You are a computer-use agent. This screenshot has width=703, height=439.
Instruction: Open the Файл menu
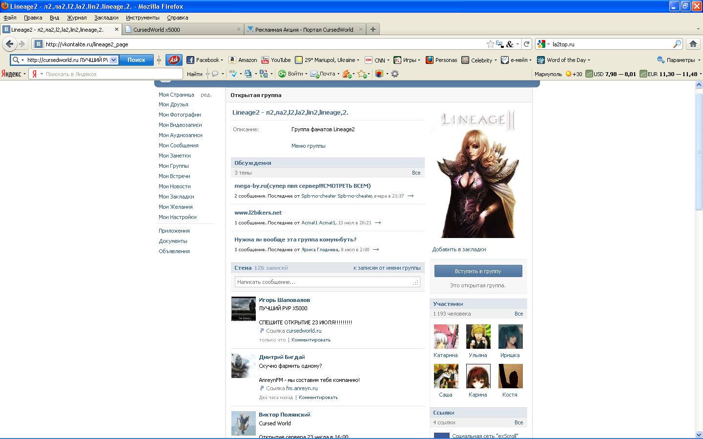[x=10, y=18]
